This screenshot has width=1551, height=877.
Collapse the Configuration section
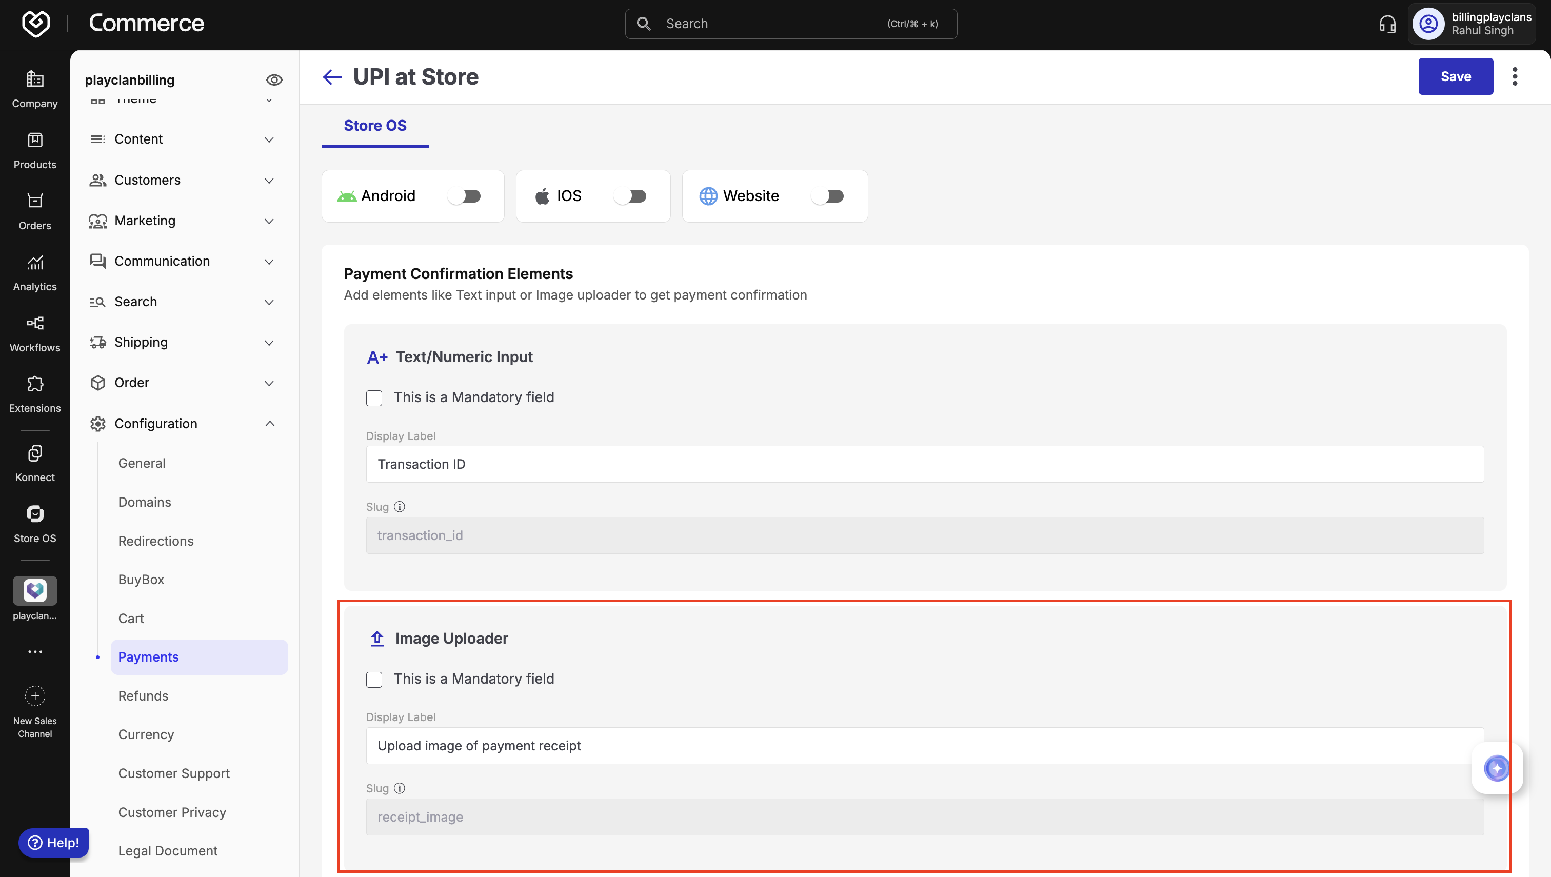click(269, 424)
